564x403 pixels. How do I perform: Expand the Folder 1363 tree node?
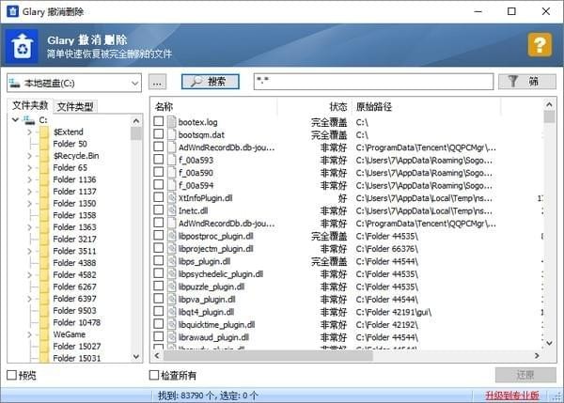pos(29,226)
